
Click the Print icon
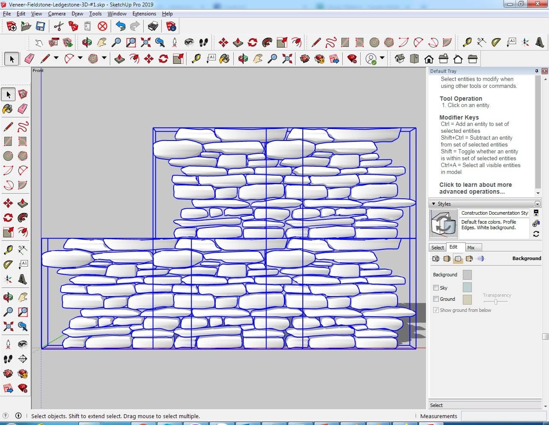[153, 27]
